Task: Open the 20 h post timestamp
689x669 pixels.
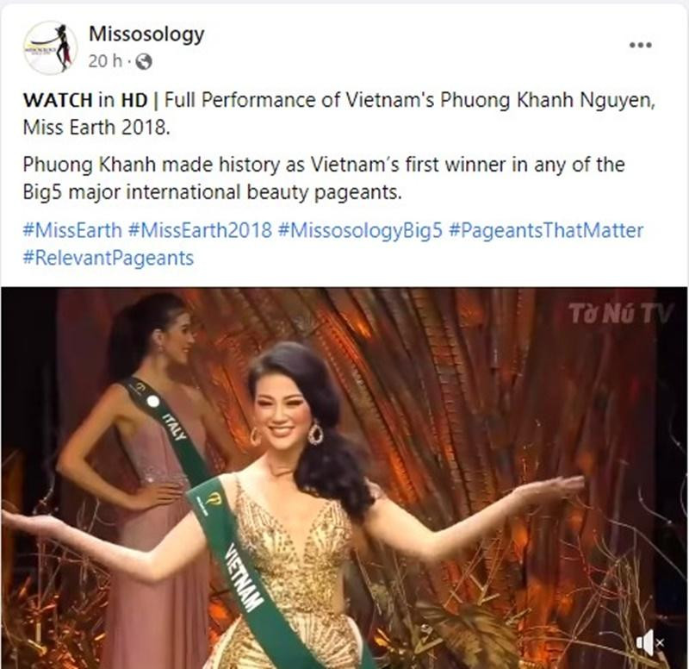Action: (x=105, y=61)
